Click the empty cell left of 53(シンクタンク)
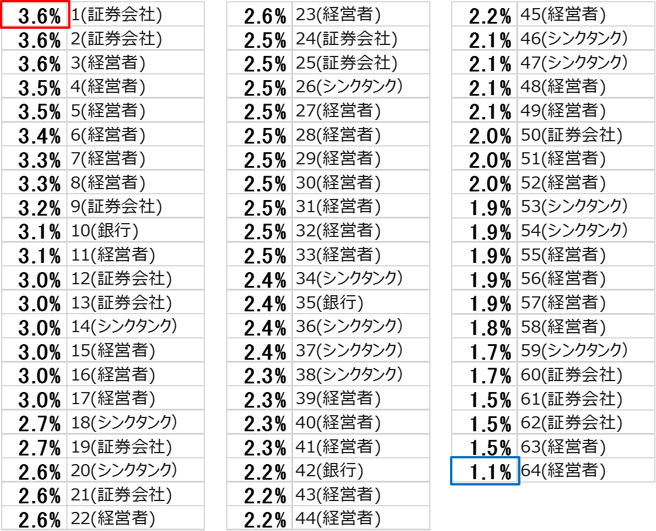Screen dimensions: 656x531 [484, 206]
